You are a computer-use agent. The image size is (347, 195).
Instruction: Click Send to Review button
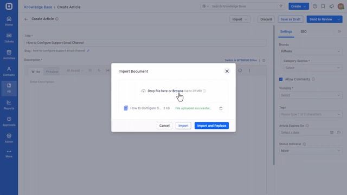point(321,19)
